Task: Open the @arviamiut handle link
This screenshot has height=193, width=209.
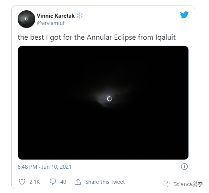Action: (x=51, y=23)
